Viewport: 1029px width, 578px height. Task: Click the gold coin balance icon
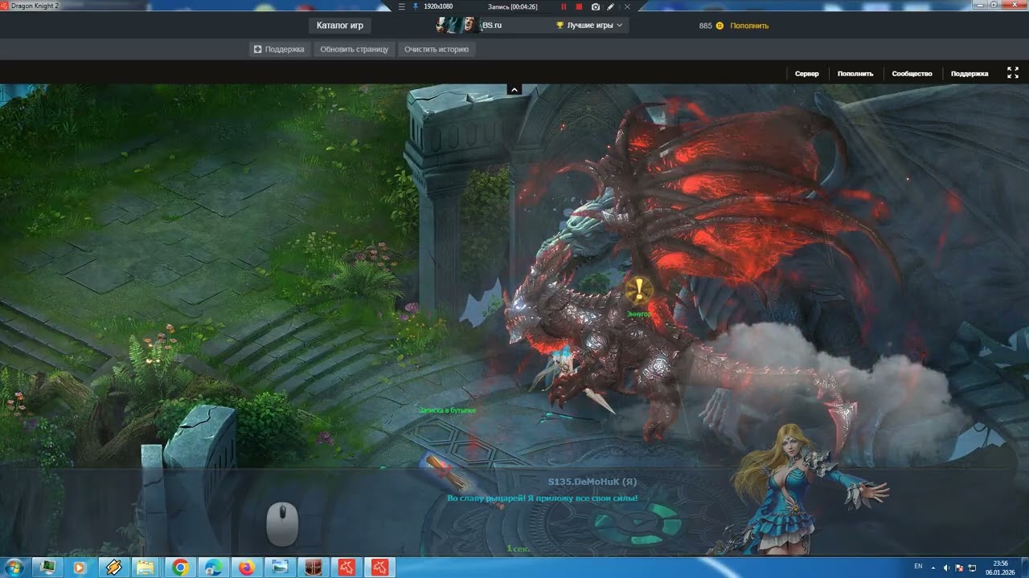click(719, 26)
